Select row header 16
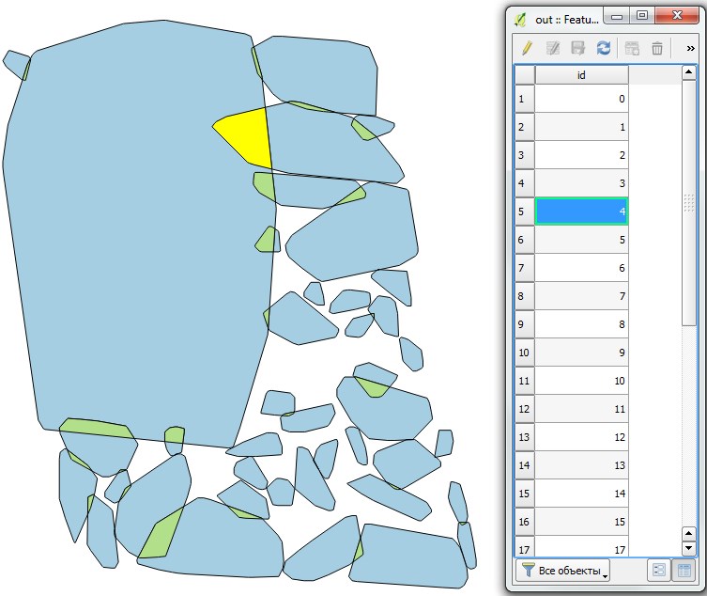Viewport: 707px width, 596px height. 525,522
